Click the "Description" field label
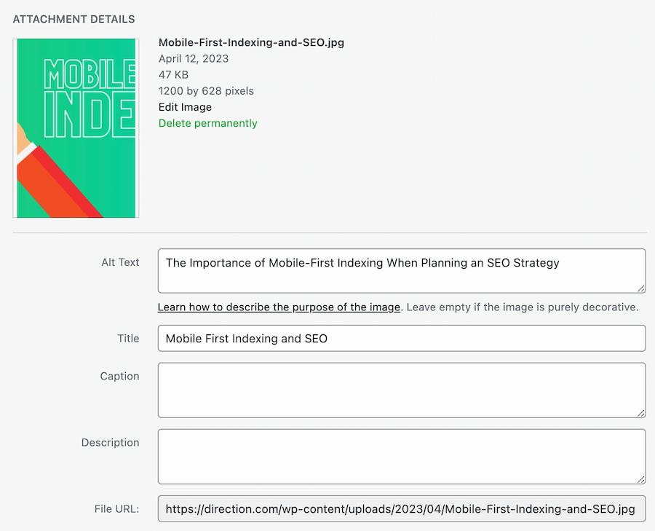The image size is (655, 531). [111, 442]
